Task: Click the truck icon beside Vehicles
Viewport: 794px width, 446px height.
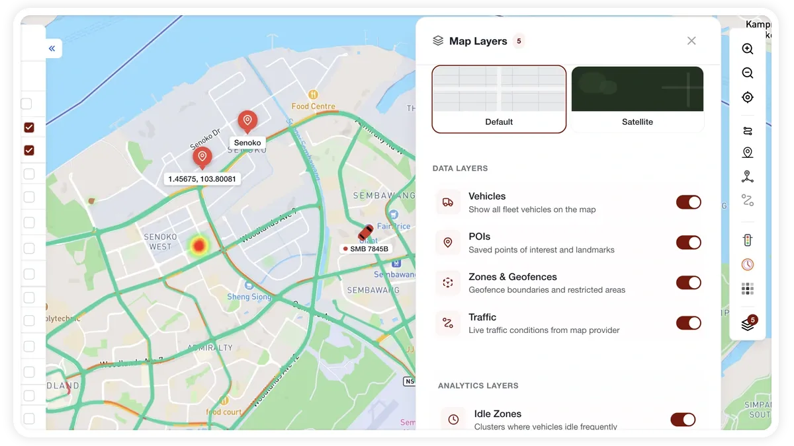Action: tap(448, 202)
